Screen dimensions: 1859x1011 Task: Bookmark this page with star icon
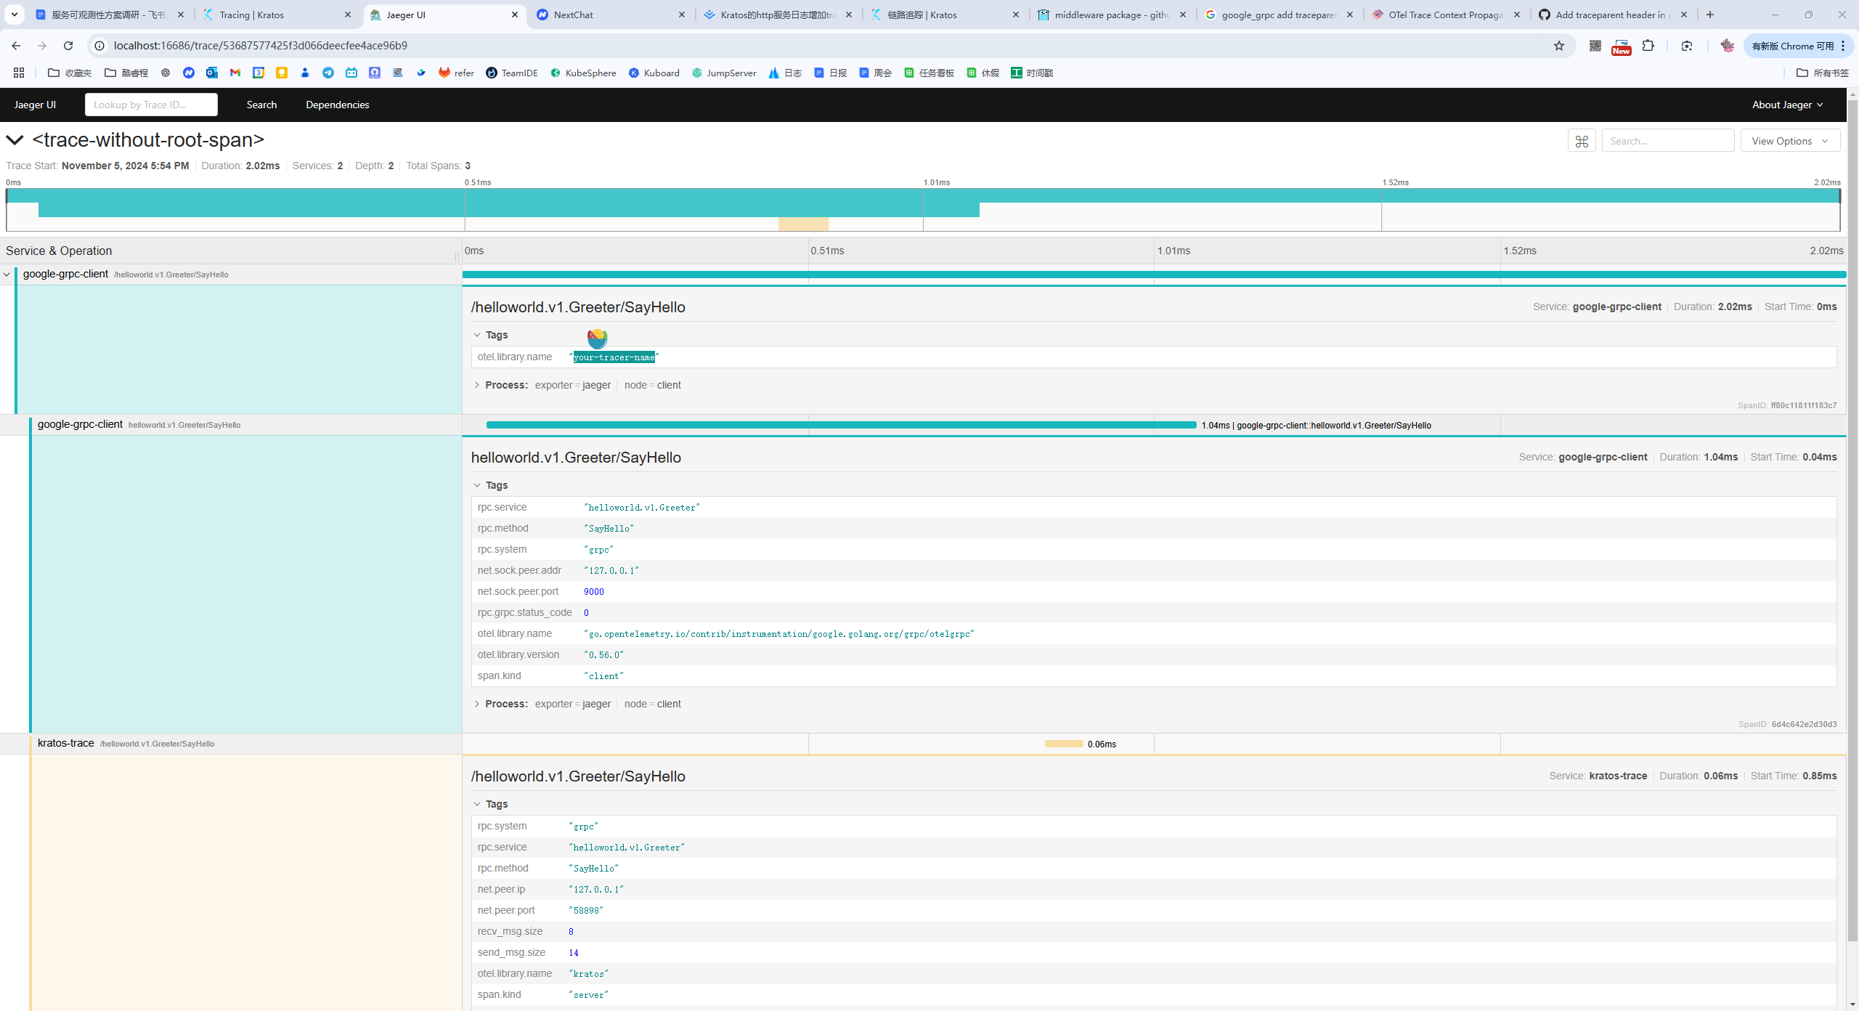(1558, 46)
